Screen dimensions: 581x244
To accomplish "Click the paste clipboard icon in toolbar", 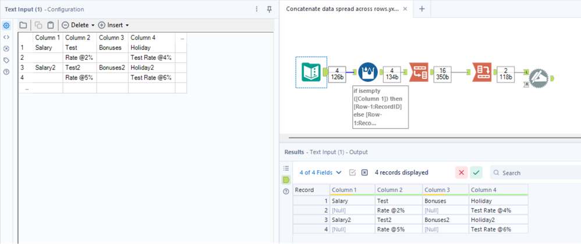I will pyautogui.click(x=51, y=25).
